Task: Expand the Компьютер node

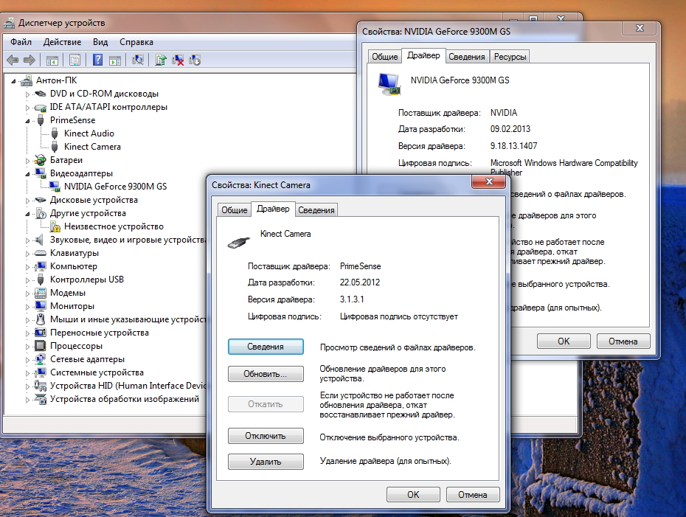Action: pos(27,267)
